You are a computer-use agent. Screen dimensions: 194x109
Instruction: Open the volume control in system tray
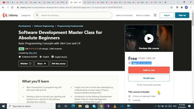click(166, 106)
